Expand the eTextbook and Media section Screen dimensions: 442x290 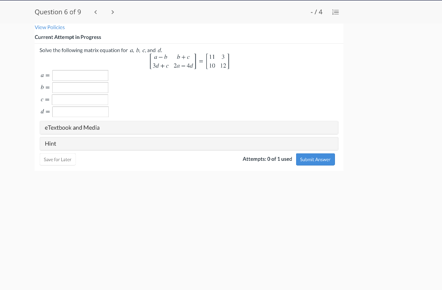point(189,127)
